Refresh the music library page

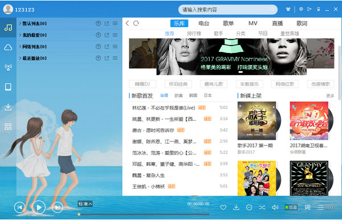coord(136,23)
